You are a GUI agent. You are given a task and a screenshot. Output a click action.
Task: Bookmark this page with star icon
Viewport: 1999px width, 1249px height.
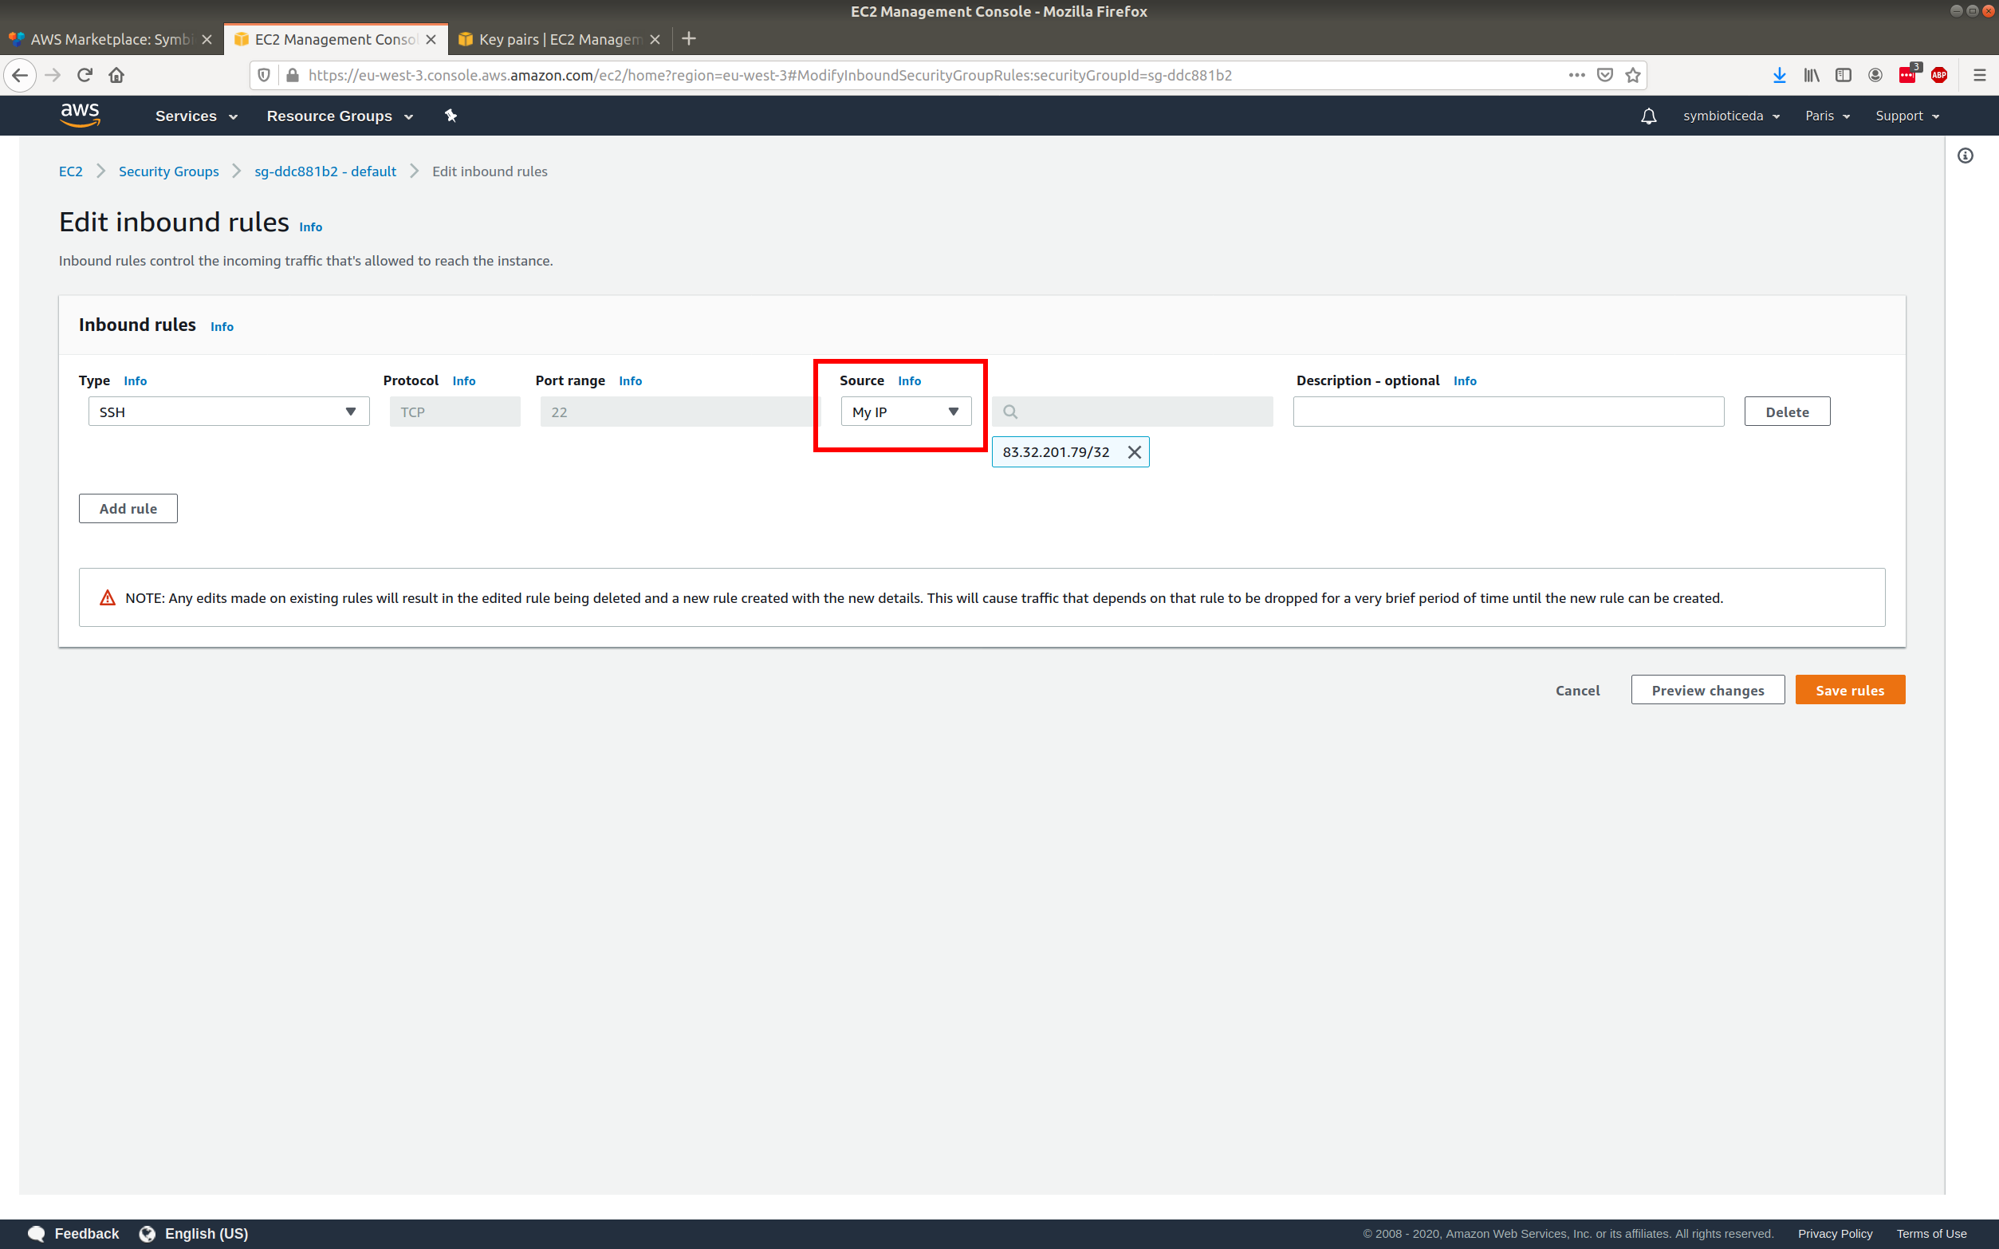[x=1632, y=75]
